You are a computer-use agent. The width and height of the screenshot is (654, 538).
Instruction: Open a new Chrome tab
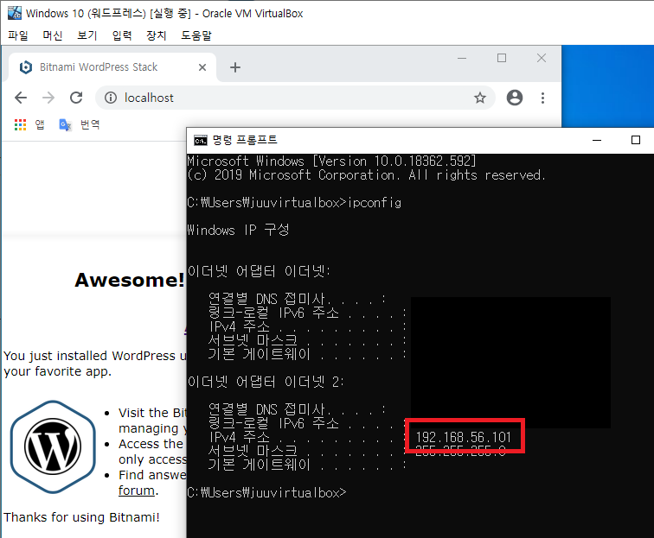pos(235,67)
